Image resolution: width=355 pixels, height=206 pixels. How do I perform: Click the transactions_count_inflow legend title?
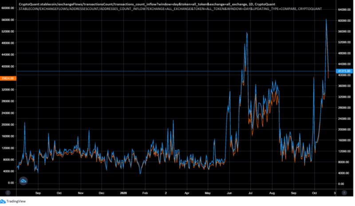point(147,4)
